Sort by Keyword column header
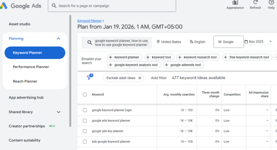The image size is (277, 150). click(x=98, y=94)
